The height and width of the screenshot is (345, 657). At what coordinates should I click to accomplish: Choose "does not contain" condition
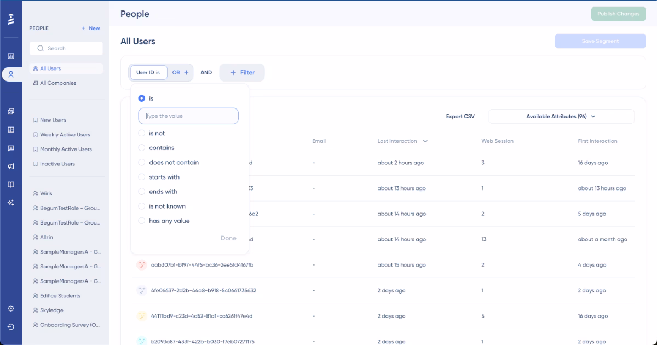pyautogui.click(x=142, y=163)
